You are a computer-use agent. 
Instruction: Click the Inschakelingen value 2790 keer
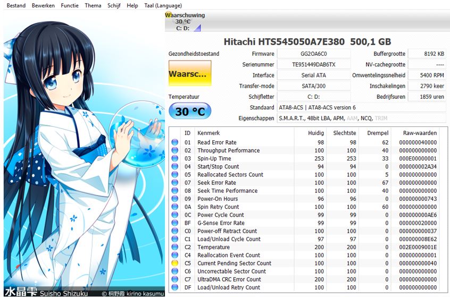point(427,86)
